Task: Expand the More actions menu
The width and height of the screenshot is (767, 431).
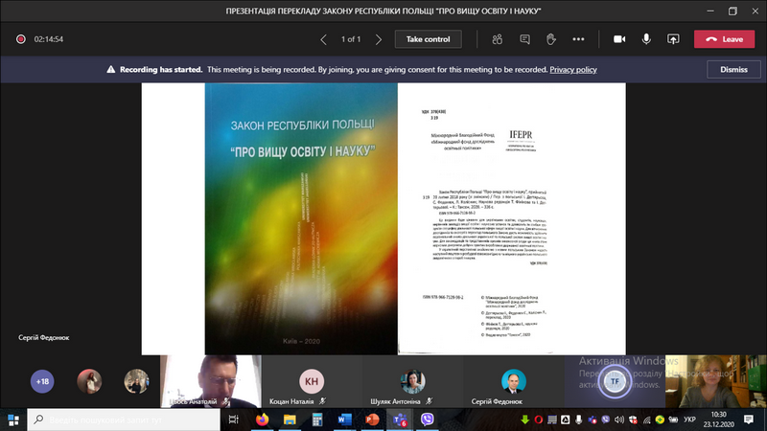Action: coord(578,39)
